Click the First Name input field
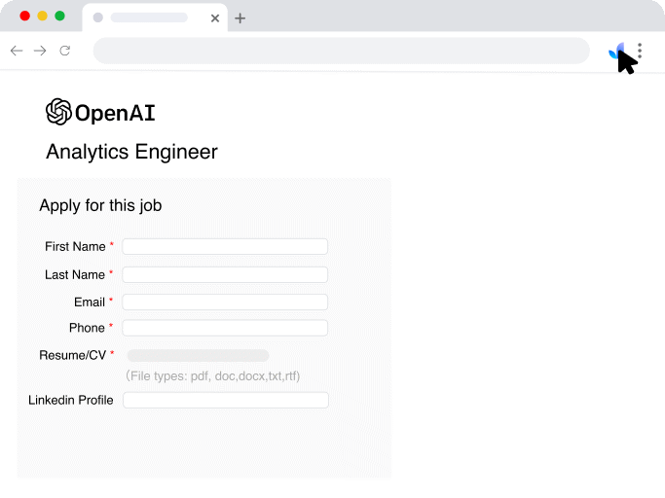665x498 pixels. click(225, 247)
